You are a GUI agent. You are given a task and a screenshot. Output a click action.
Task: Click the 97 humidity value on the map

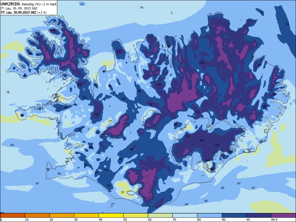pos(151,104)
